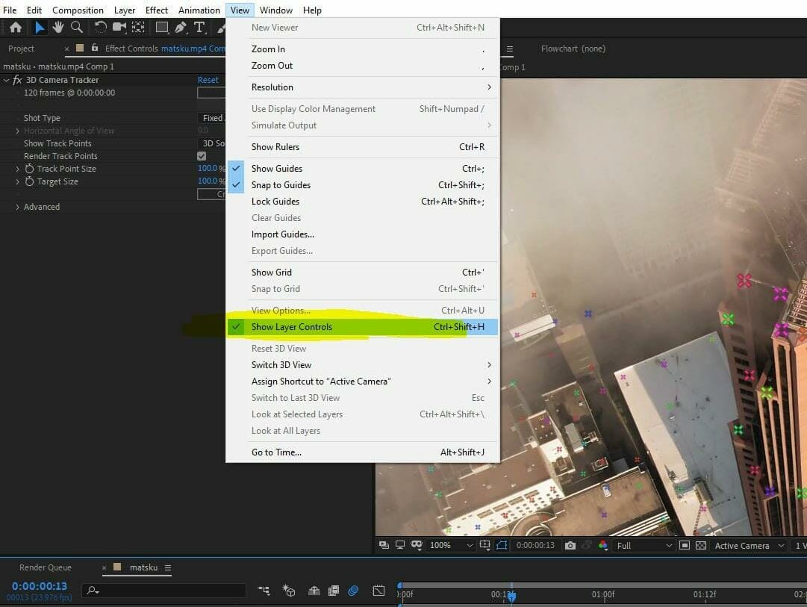This screenshot has width=807, height=607.
Task: Toggle Draft 3D timeline icon
Action: point(289,591)
